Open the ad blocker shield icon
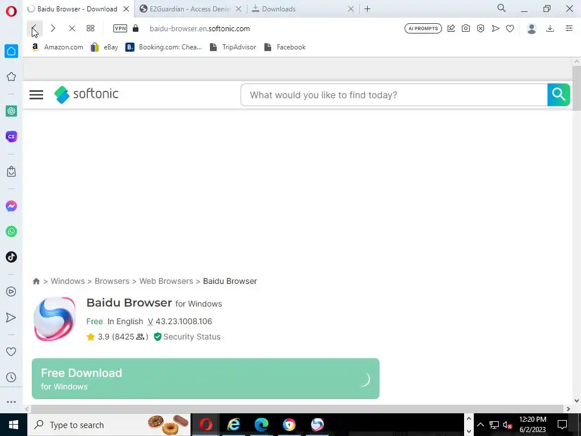Image resolution: width=581 pixels, height=436 pixels. (x=481, y=28)
